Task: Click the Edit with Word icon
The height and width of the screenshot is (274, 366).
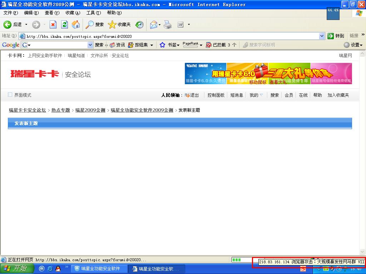Action: tap(180, 25)
